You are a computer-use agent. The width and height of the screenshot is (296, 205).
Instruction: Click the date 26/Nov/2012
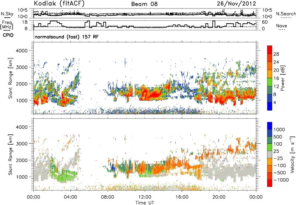coord(236,3)
